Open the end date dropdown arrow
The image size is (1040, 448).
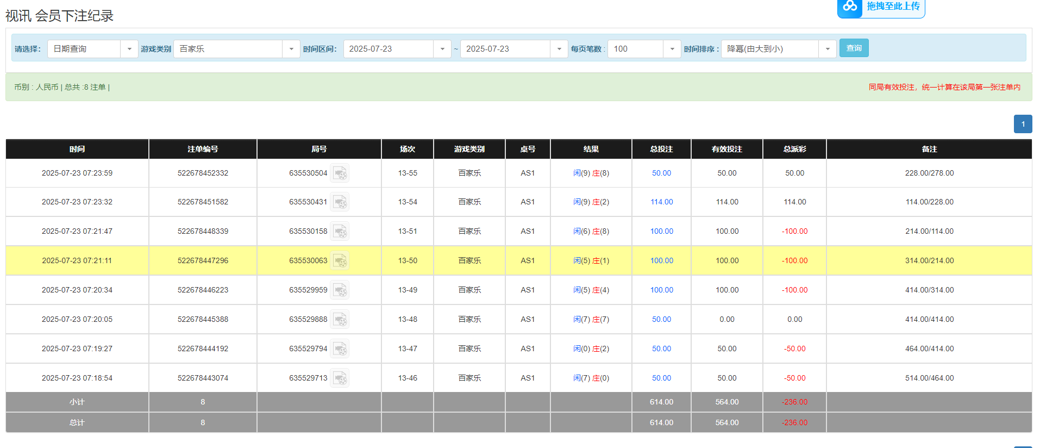559,49
